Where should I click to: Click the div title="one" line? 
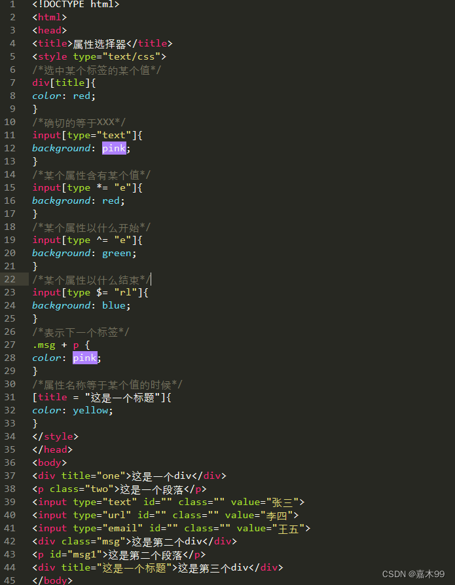129,476
